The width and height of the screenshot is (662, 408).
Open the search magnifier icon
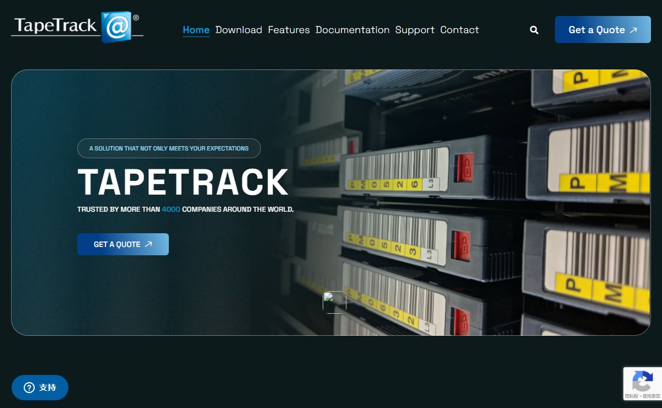click(534, 30)
